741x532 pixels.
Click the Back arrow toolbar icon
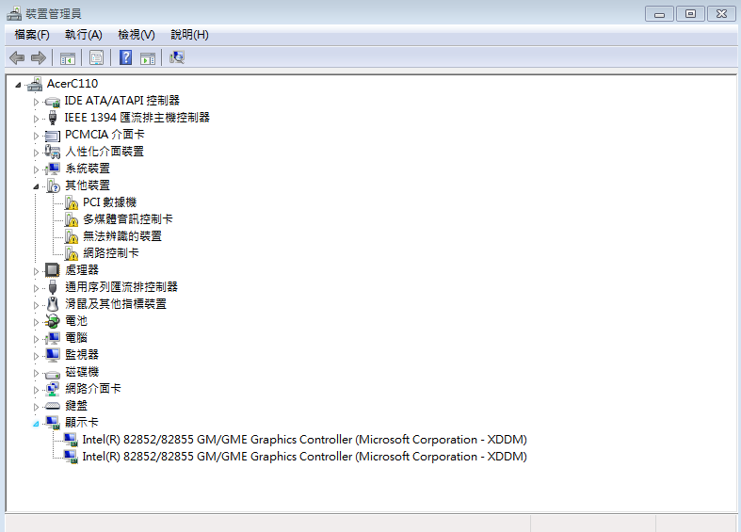point(17,57)
